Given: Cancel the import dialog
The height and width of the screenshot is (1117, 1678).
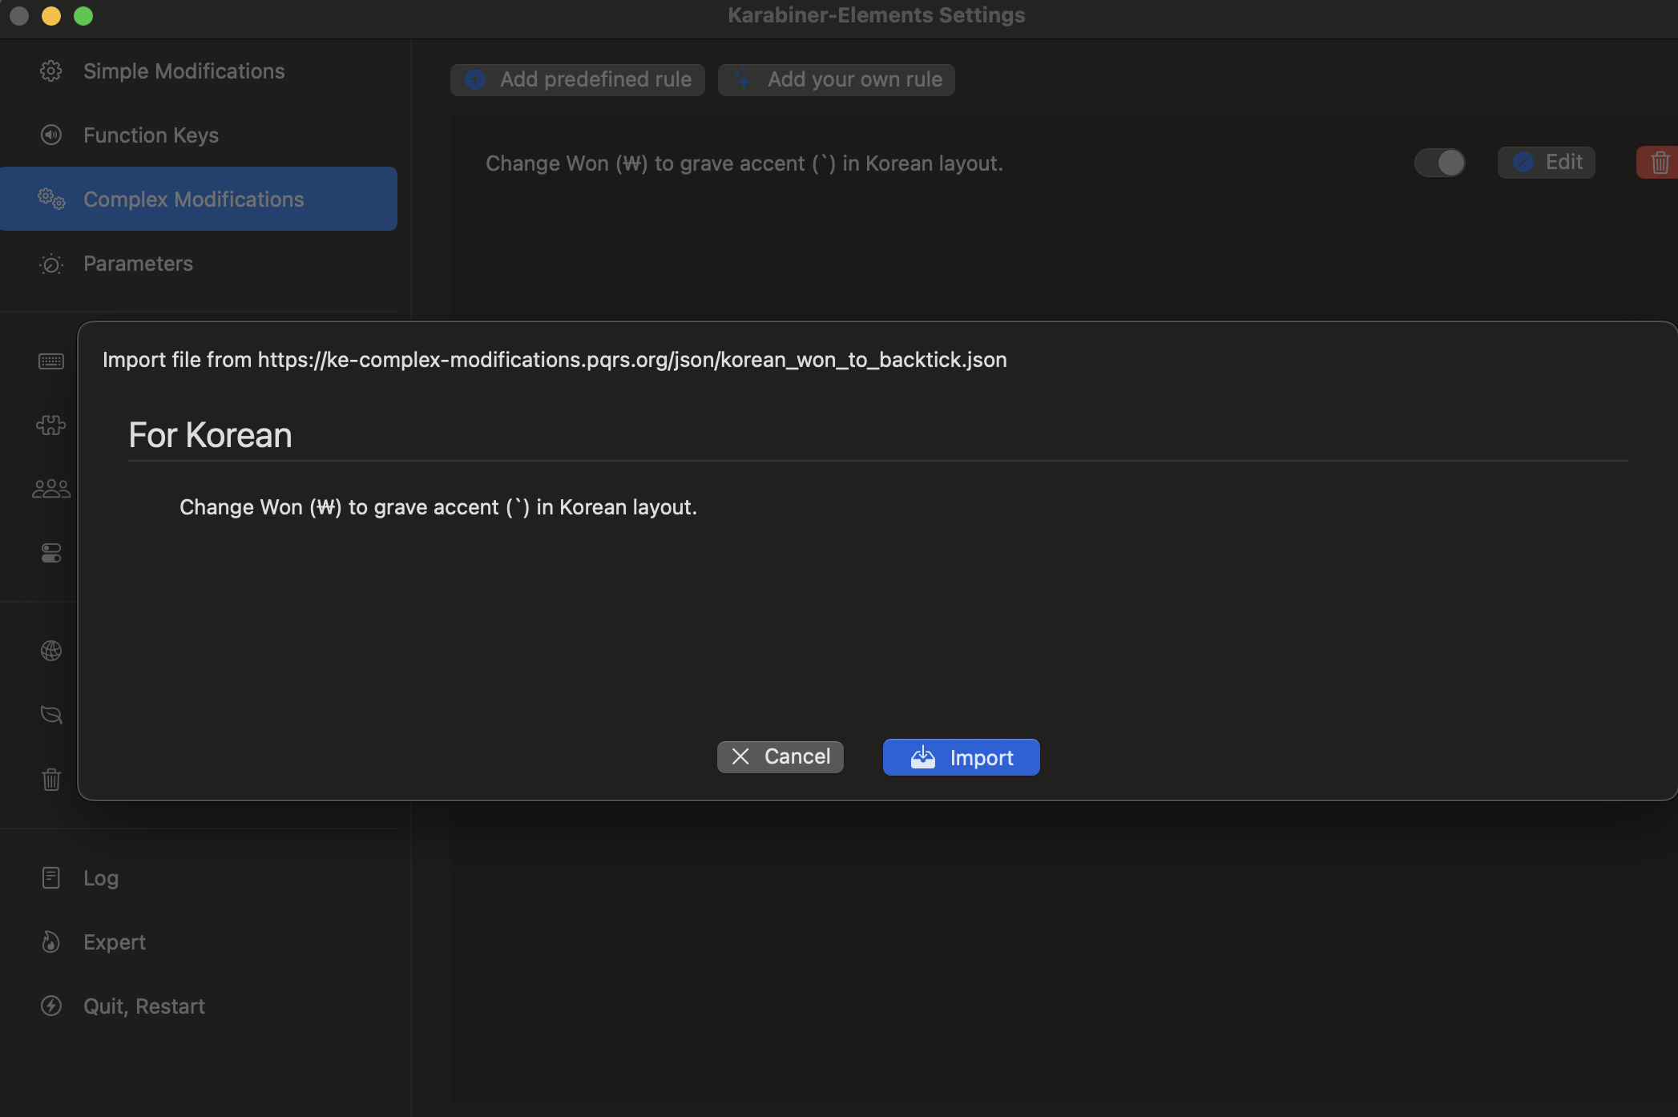Looking at the screenshot, I should pos(780,757).
